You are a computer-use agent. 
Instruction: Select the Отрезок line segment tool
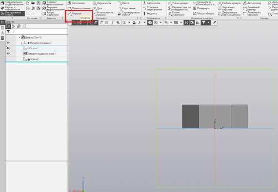75,13
